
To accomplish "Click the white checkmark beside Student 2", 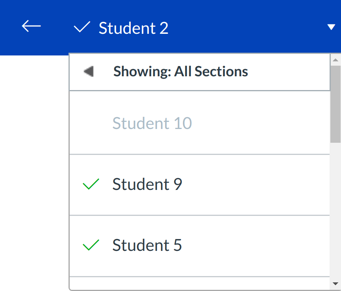I will (x=82, y=28).
